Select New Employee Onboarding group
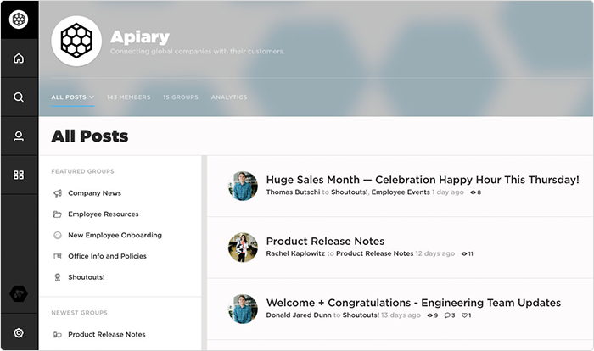Screen dimensions: 594x351 click(115, 236)
